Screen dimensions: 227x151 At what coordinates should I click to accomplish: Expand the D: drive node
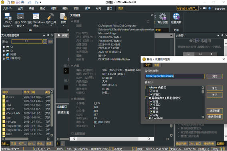(4, 51)
